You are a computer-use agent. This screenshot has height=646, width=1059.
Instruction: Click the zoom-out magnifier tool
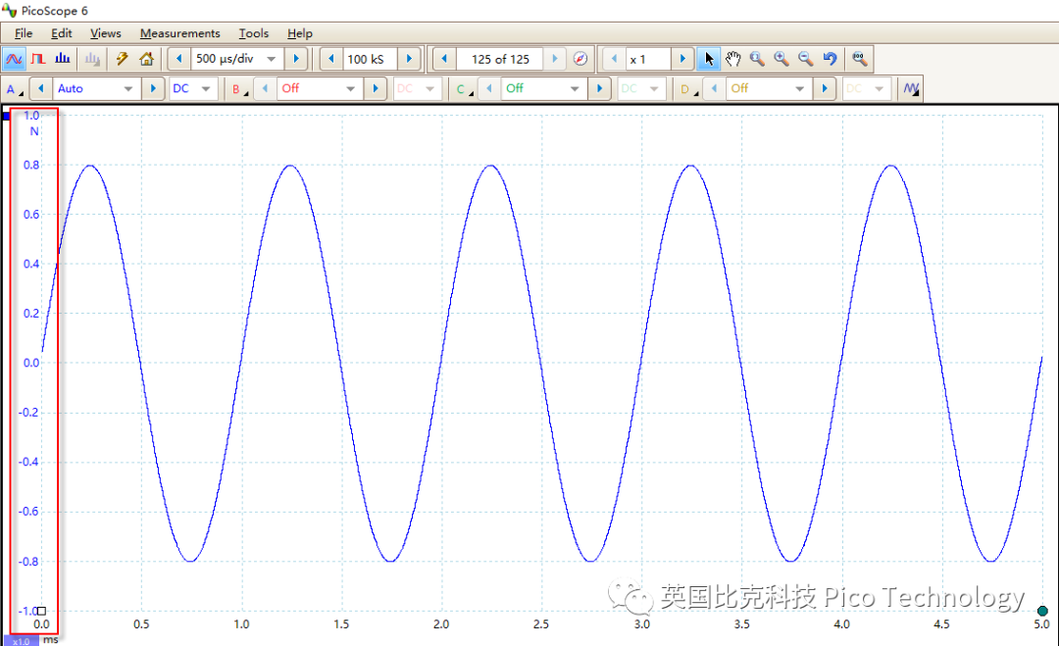[806, 59]
